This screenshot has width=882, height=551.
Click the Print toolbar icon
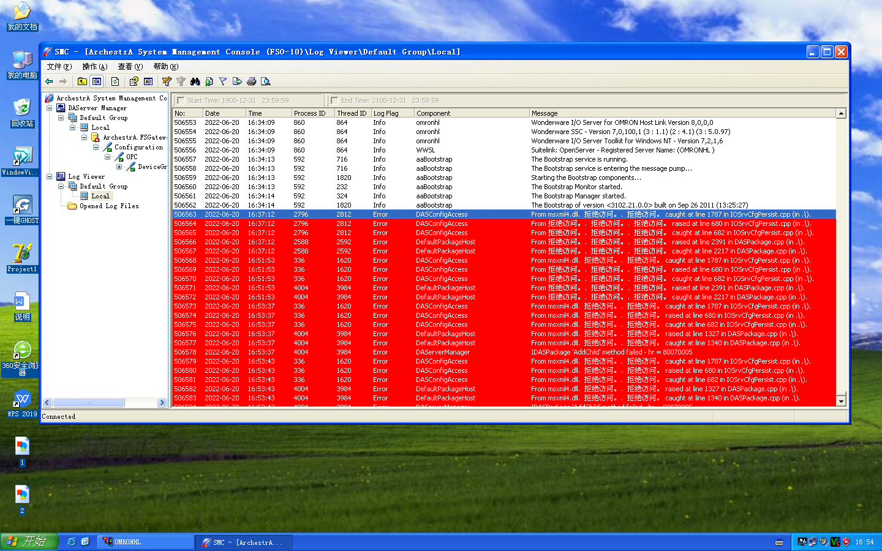pyautogui.click(x=251, y=81)
